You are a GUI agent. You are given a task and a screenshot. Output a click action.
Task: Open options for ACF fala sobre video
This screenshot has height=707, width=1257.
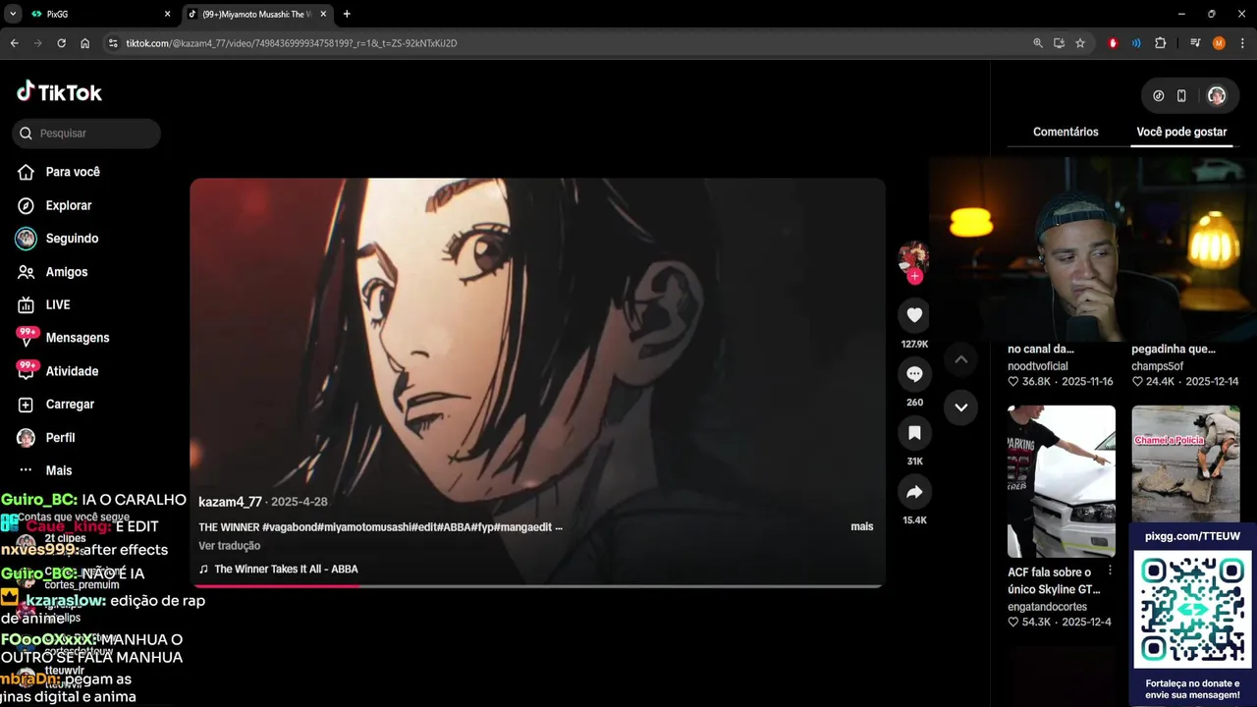pyautogui.click(x=1110, y=571)
